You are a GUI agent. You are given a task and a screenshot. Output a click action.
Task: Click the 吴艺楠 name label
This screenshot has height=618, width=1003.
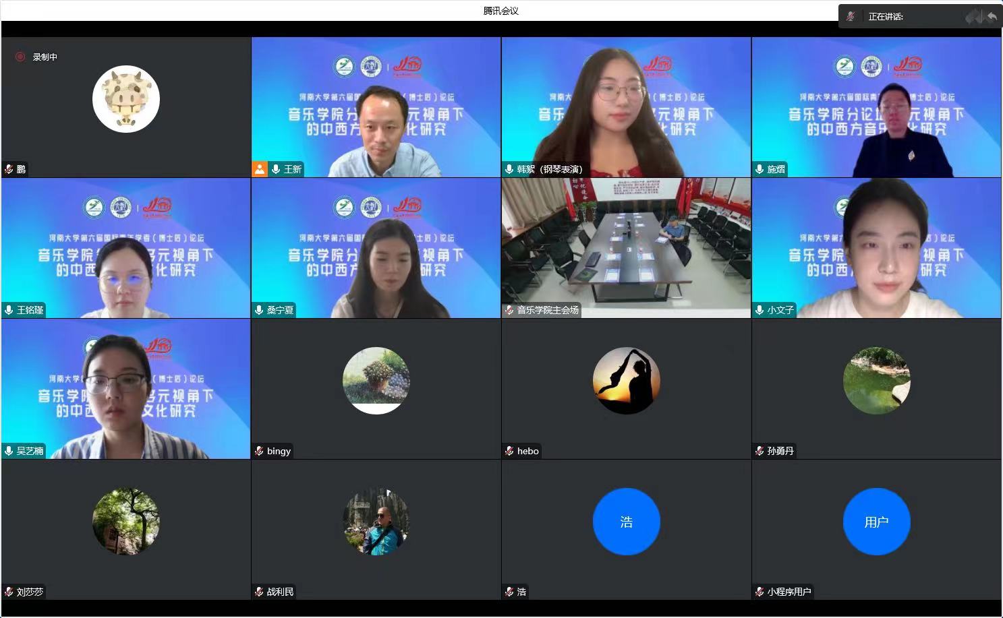click(30, 451)
